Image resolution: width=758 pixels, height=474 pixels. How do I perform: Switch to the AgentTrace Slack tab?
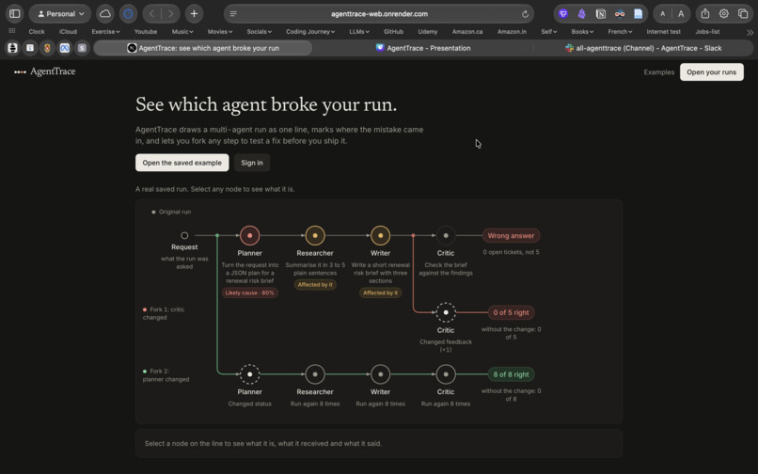[643, 48]
